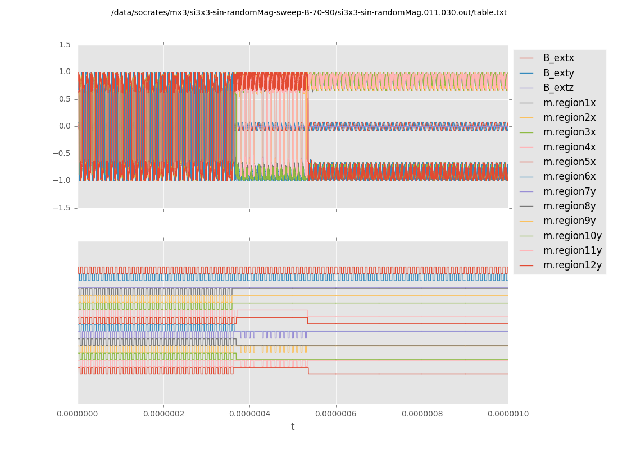The image size is (618, 449).
Task: Click the m.region12y legend label
Action: [x=572, y=265]
